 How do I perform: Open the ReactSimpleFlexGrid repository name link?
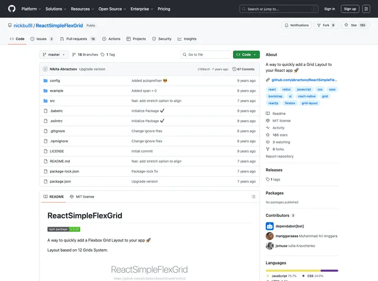(x=59, y=26)
